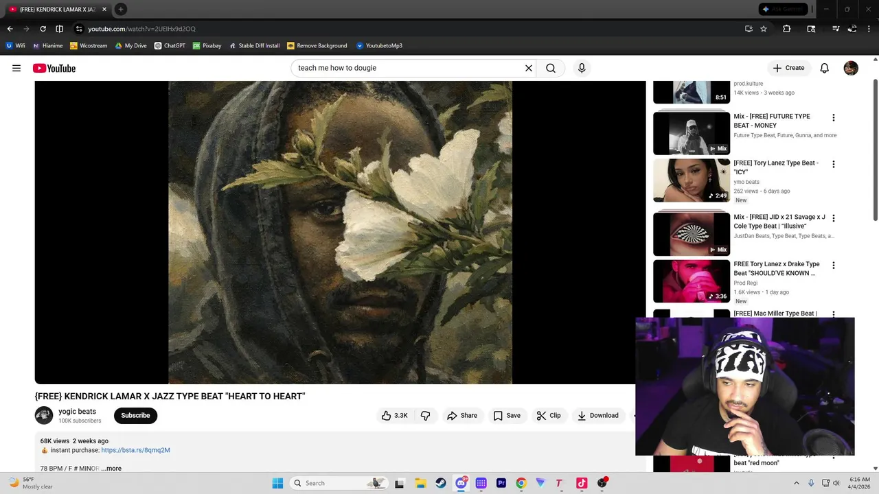Open the Wifi bookmark
Screen dimensions: 879x494
[x=15, y=46]
